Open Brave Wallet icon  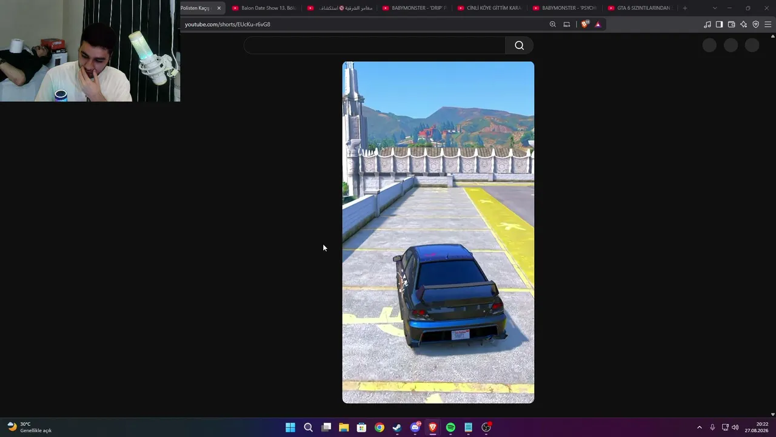pyautogui.click(x=731, y=24)
